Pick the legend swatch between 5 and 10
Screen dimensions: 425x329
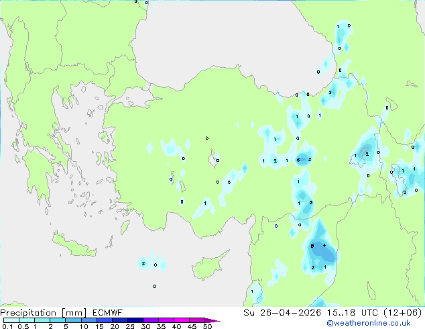(73, 320)
